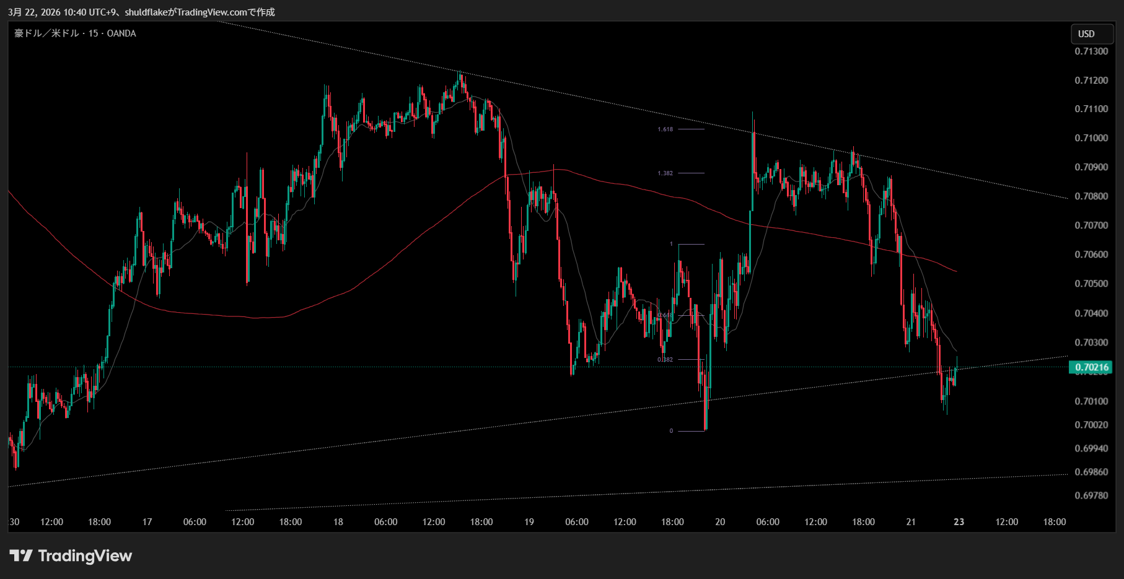Click the TradingView wordmark text
This screenshot has height=579, width=1124.
[85, 555]
